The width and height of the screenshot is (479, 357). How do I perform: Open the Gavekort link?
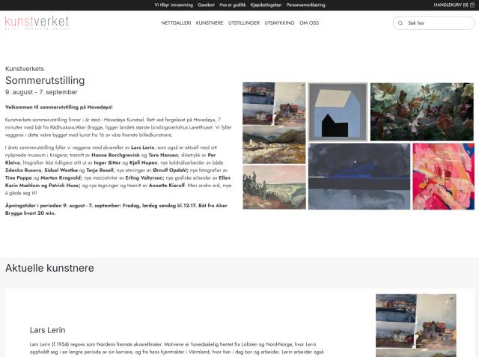[x=206, y=5]
